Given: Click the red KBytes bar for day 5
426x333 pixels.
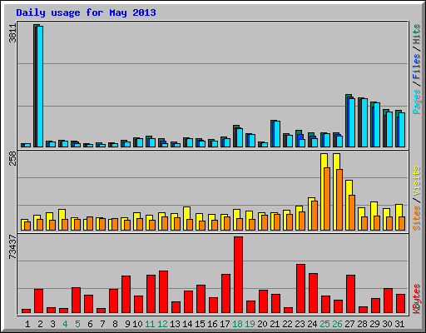Looking at the screenshot, I should tap(76, 301).
